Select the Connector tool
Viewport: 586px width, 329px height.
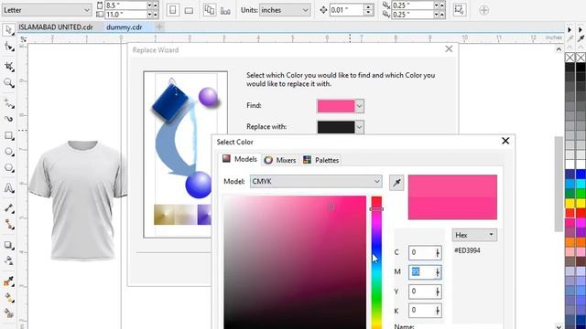click(x=8, y=224)
